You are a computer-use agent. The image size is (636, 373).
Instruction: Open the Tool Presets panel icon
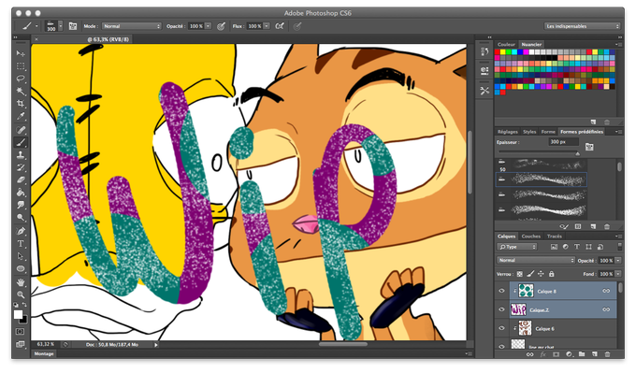[484, 91]
